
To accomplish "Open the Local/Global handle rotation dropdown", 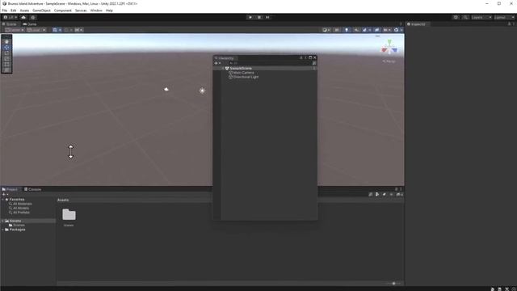I will (x=36, y=30).
